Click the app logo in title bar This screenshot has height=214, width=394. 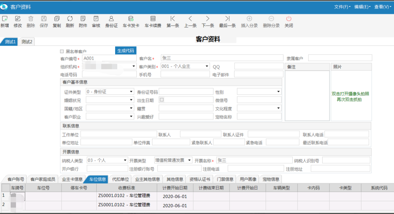point(4,7)
